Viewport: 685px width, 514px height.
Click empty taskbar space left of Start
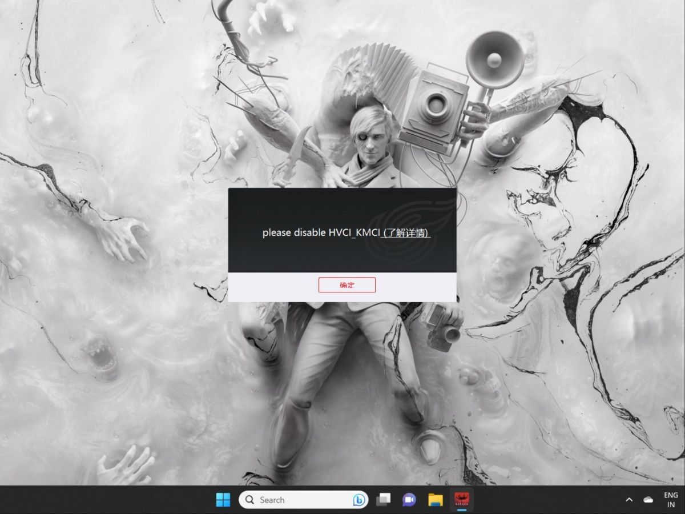coord(114,500)
